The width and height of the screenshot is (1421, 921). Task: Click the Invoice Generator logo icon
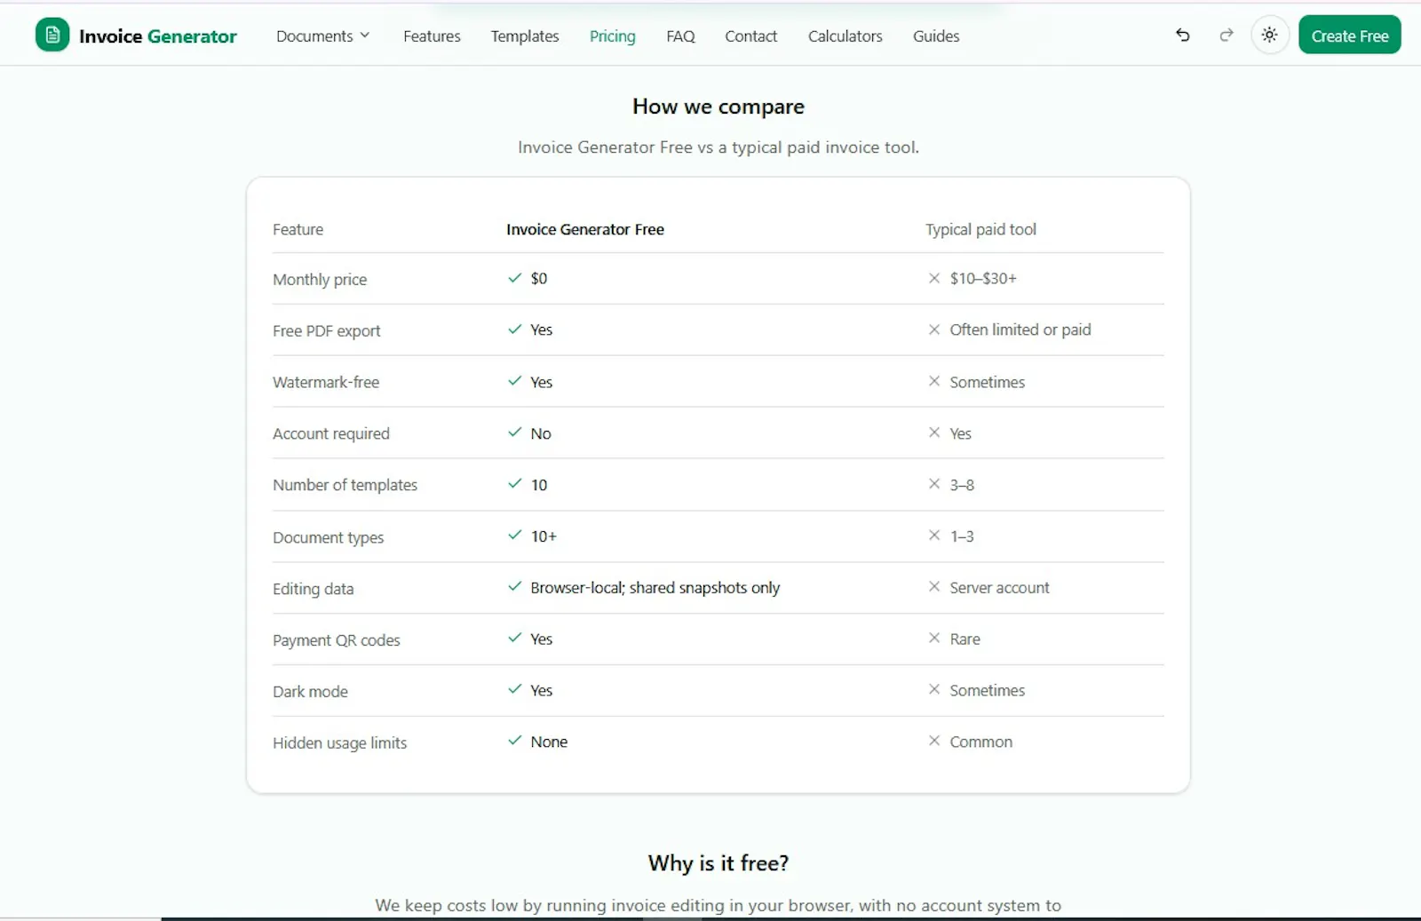pyautogui.click(x=52, y=36)
